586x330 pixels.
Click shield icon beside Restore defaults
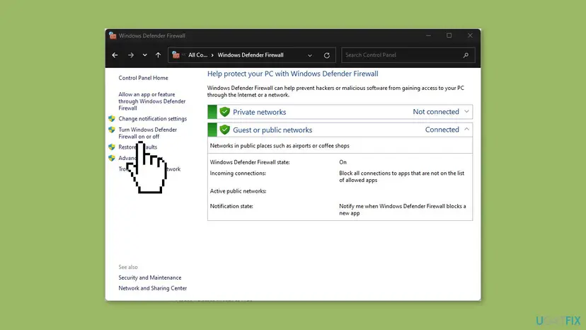(112, 147)
